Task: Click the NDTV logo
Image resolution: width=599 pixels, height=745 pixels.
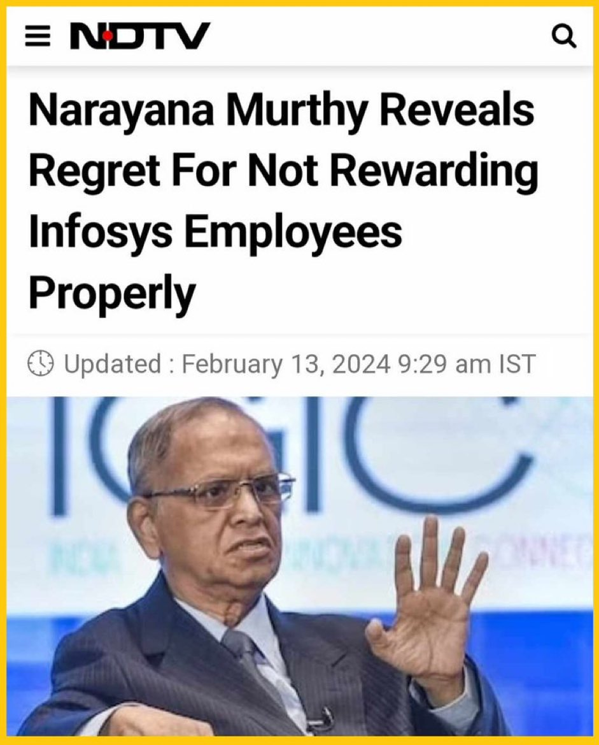Action: click(140, 36)
